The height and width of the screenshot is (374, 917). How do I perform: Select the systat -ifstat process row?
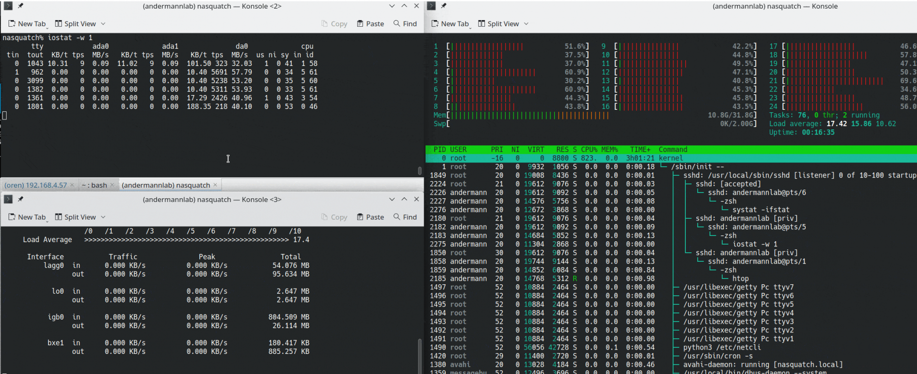pos(671,210)
